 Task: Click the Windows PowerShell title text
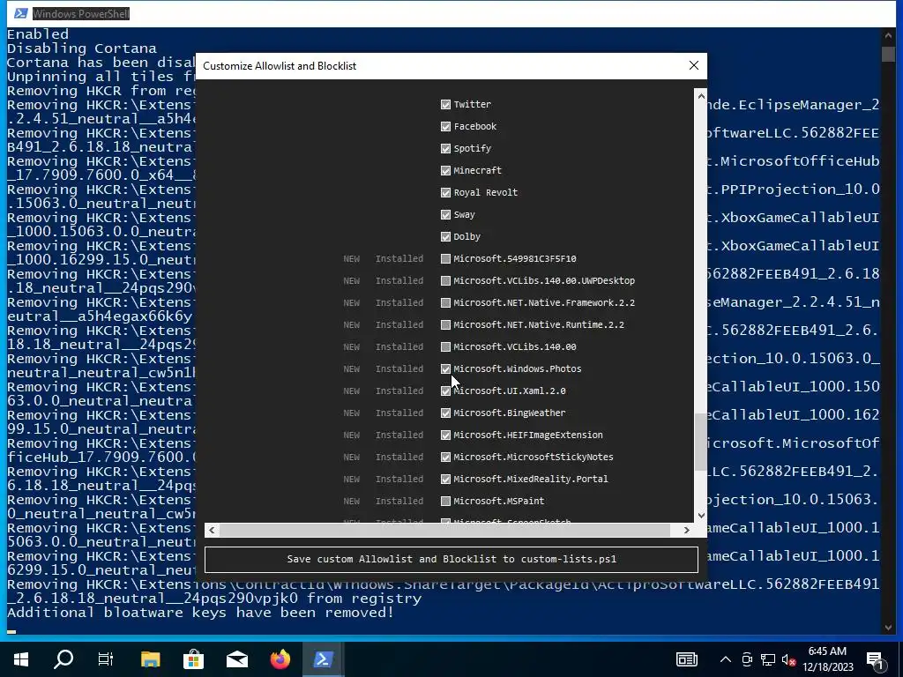pos(80,13)
